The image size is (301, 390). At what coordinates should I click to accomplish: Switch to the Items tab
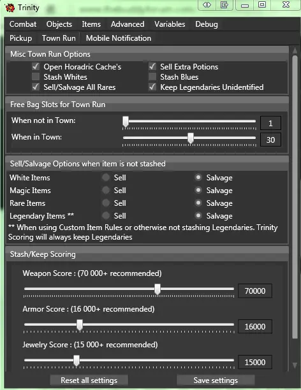(91, 24)
